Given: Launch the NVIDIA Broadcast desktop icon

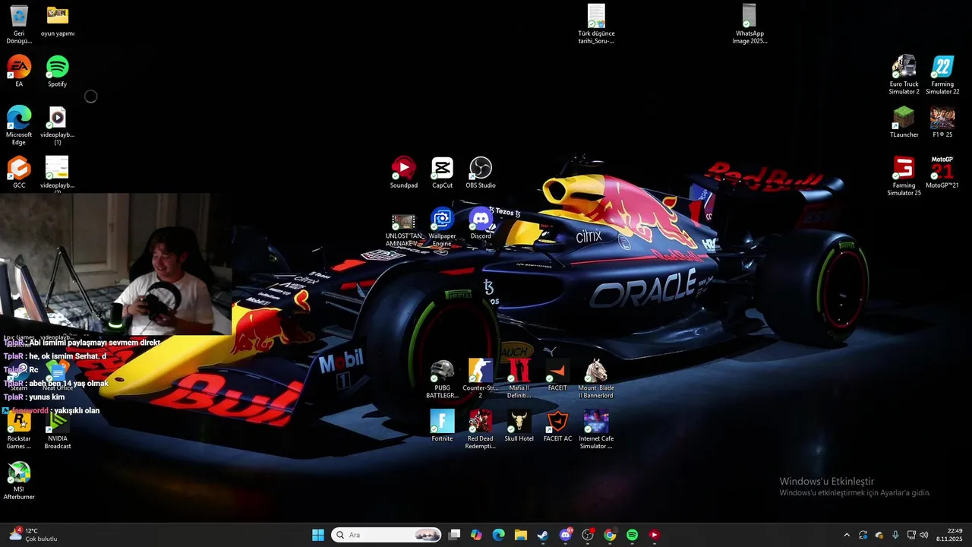Looking at the screenshot, I should tap(58, 429).
